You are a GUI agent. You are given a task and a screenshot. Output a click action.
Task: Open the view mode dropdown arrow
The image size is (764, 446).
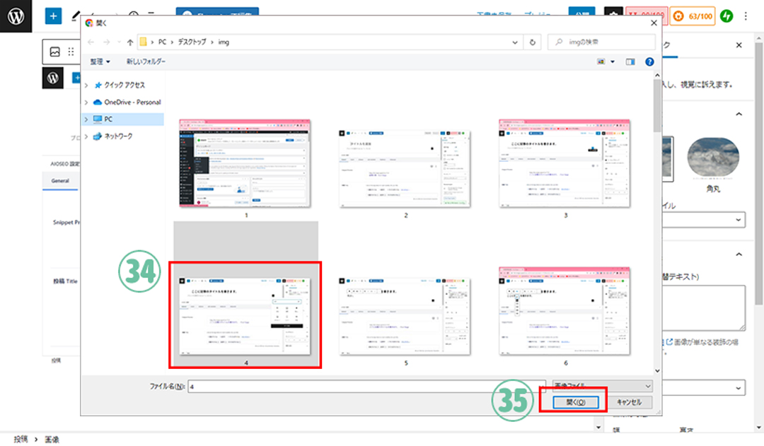[x=613, y=62]
